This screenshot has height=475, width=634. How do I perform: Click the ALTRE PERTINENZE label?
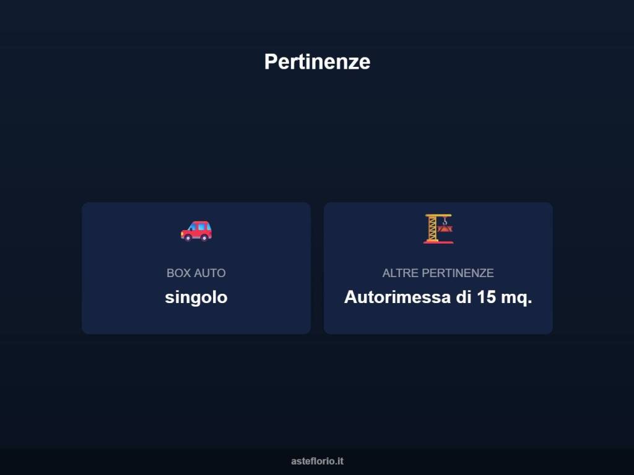click(438, 273)
